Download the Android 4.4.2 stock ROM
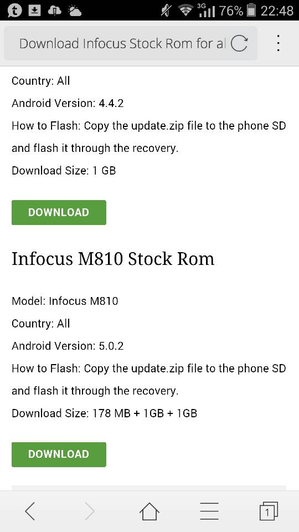This screenshot has height=532, width=299. [59, 212]
